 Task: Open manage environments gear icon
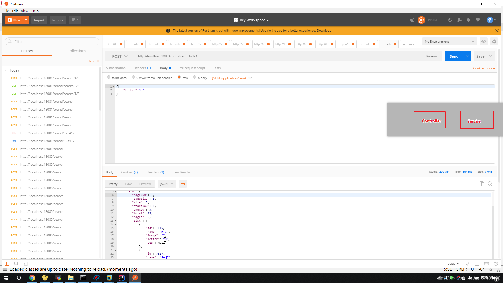coord(494,41)
